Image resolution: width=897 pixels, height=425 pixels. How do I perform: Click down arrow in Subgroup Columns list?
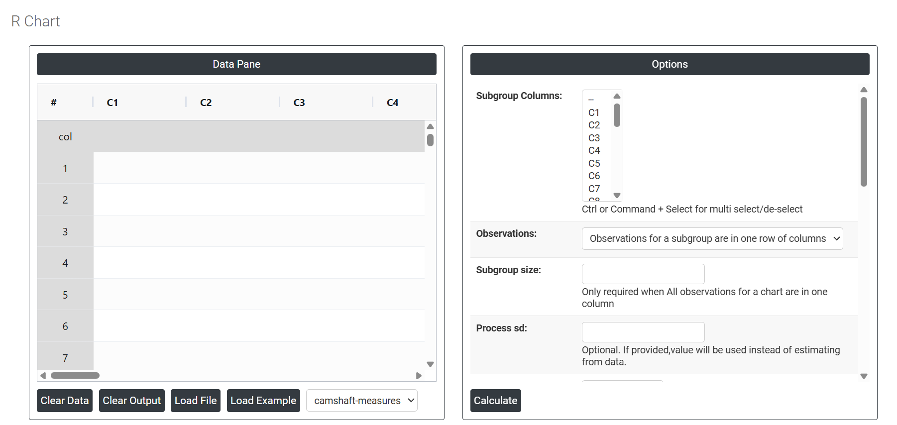point(617,196)
